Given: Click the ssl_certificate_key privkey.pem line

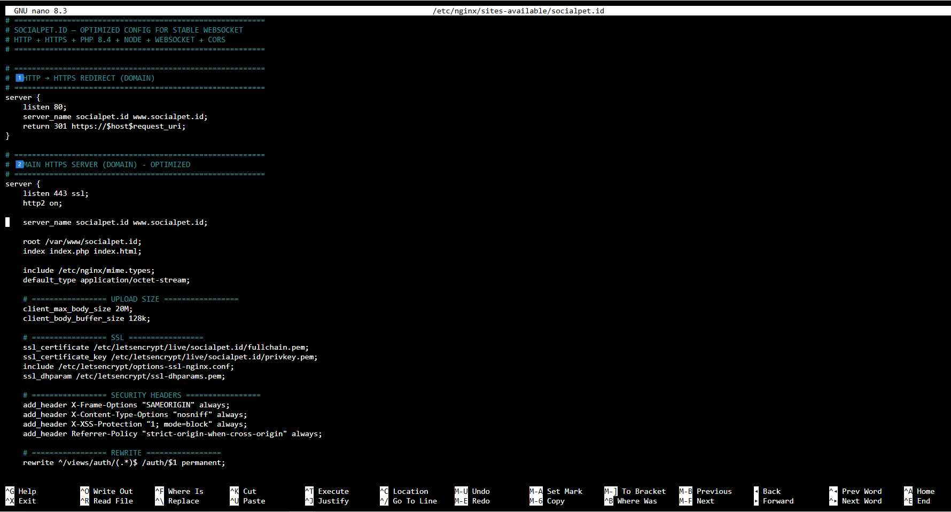Looking at the screenshot, I should pos(170,357).
